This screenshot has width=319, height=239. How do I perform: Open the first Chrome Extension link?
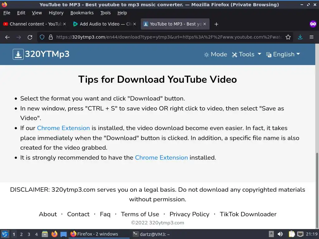[x=63, y=128]
